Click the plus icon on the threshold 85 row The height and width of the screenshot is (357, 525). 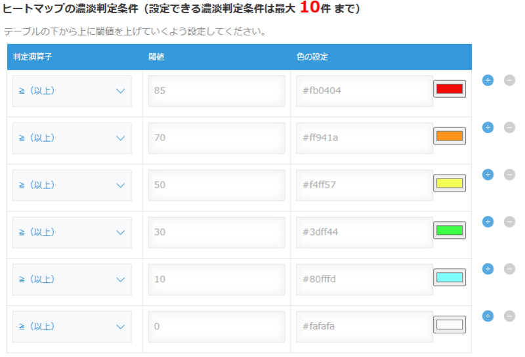tap(488, 80)
